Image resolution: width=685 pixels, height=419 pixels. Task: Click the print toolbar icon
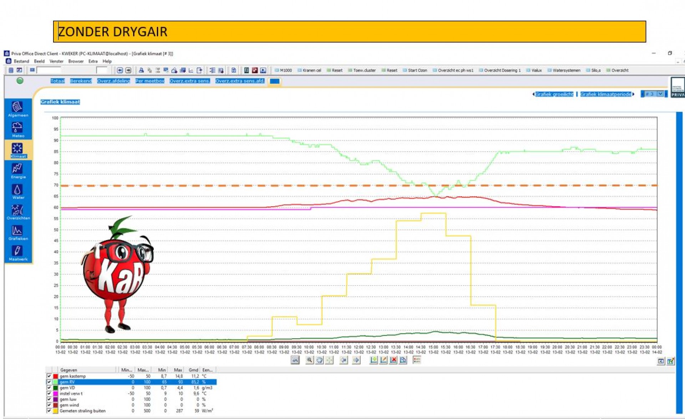141,70
